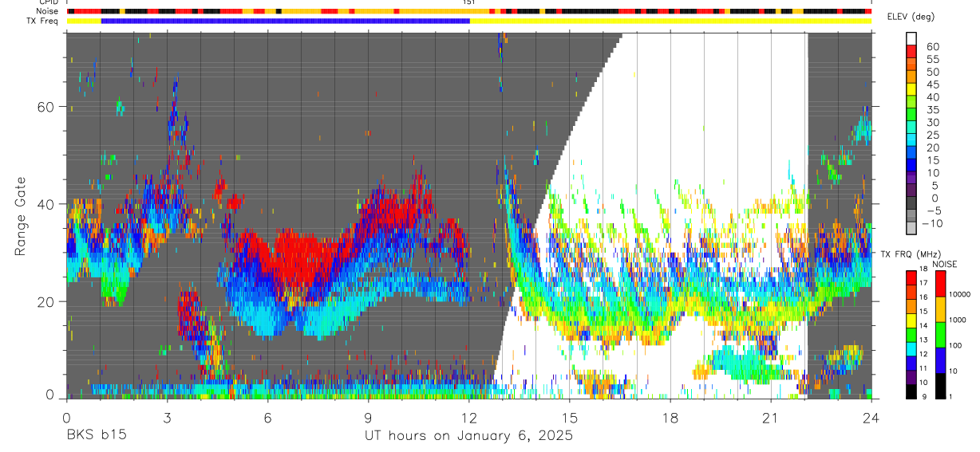980x452 pixels.
Task: Click the 'Range Gate' y-axis title
Action: pyautogui.click(x=21, y=215)
